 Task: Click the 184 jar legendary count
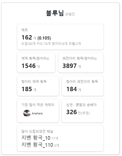tap(72, 89)
